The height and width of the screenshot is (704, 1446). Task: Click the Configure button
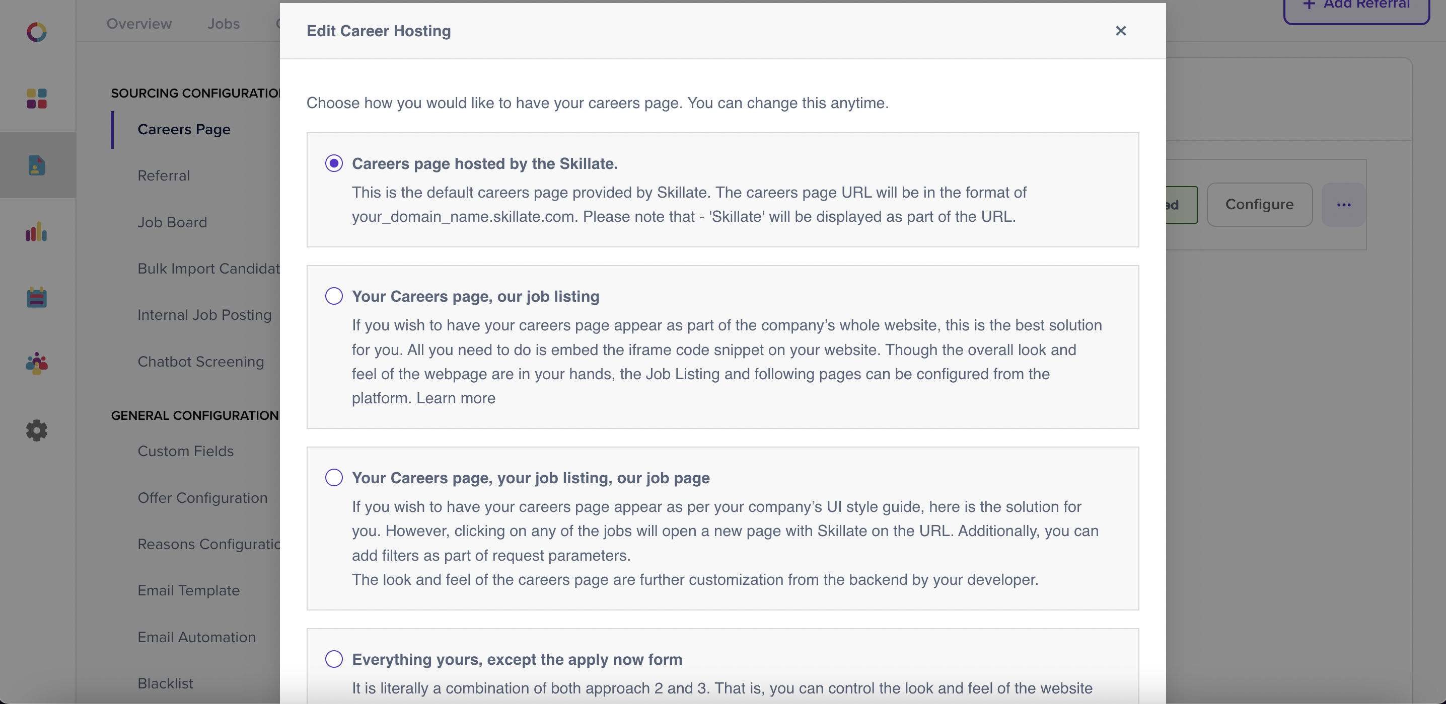[1259, 205]
